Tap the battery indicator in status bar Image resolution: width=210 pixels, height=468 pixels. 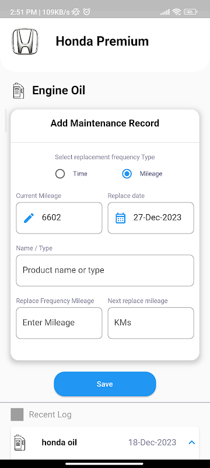click(x=190, y=12)
